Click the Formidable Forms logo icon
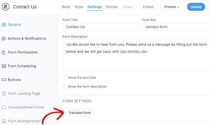Image resolution: width=209 pixels, height=125 pixels. (6, 7)
